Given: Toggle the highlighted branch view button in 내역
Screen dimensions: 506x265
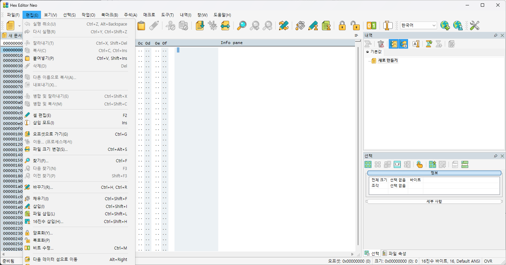Looking at the screenshot, I should click(x=394, y=44).
